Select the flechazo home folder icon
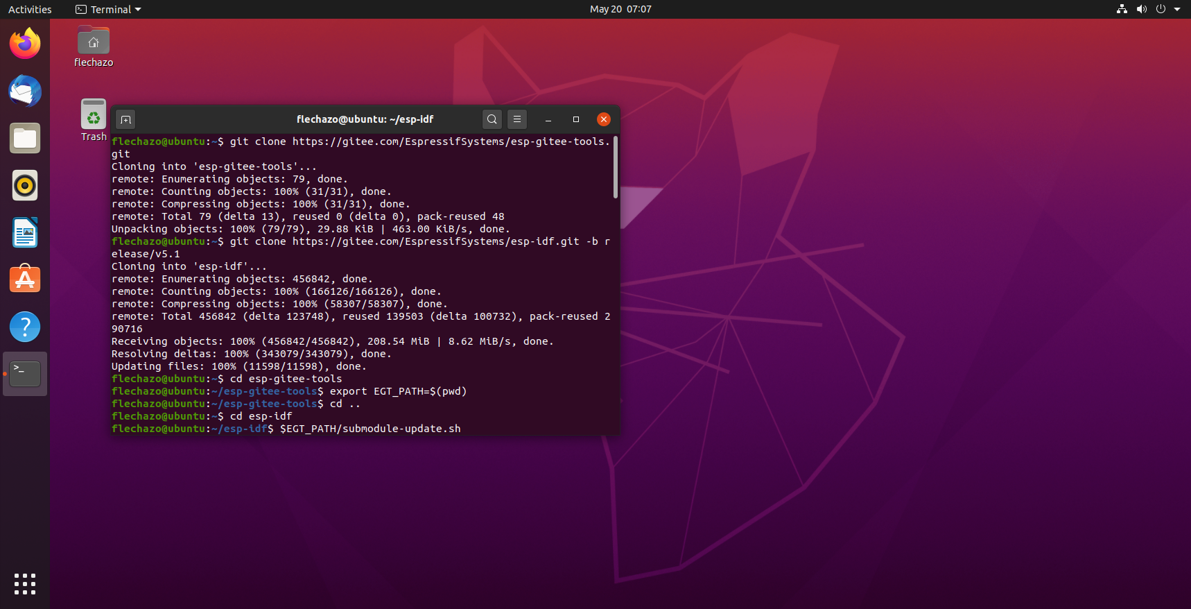The height and width of the screenshot is (609, 1191). tap(94, 42)
